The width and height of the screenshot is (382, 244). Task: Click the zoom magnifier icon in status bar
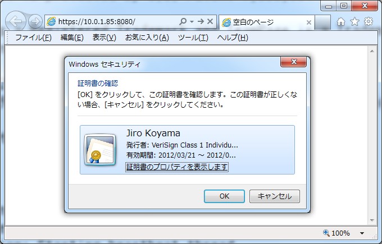coord(326,233)
